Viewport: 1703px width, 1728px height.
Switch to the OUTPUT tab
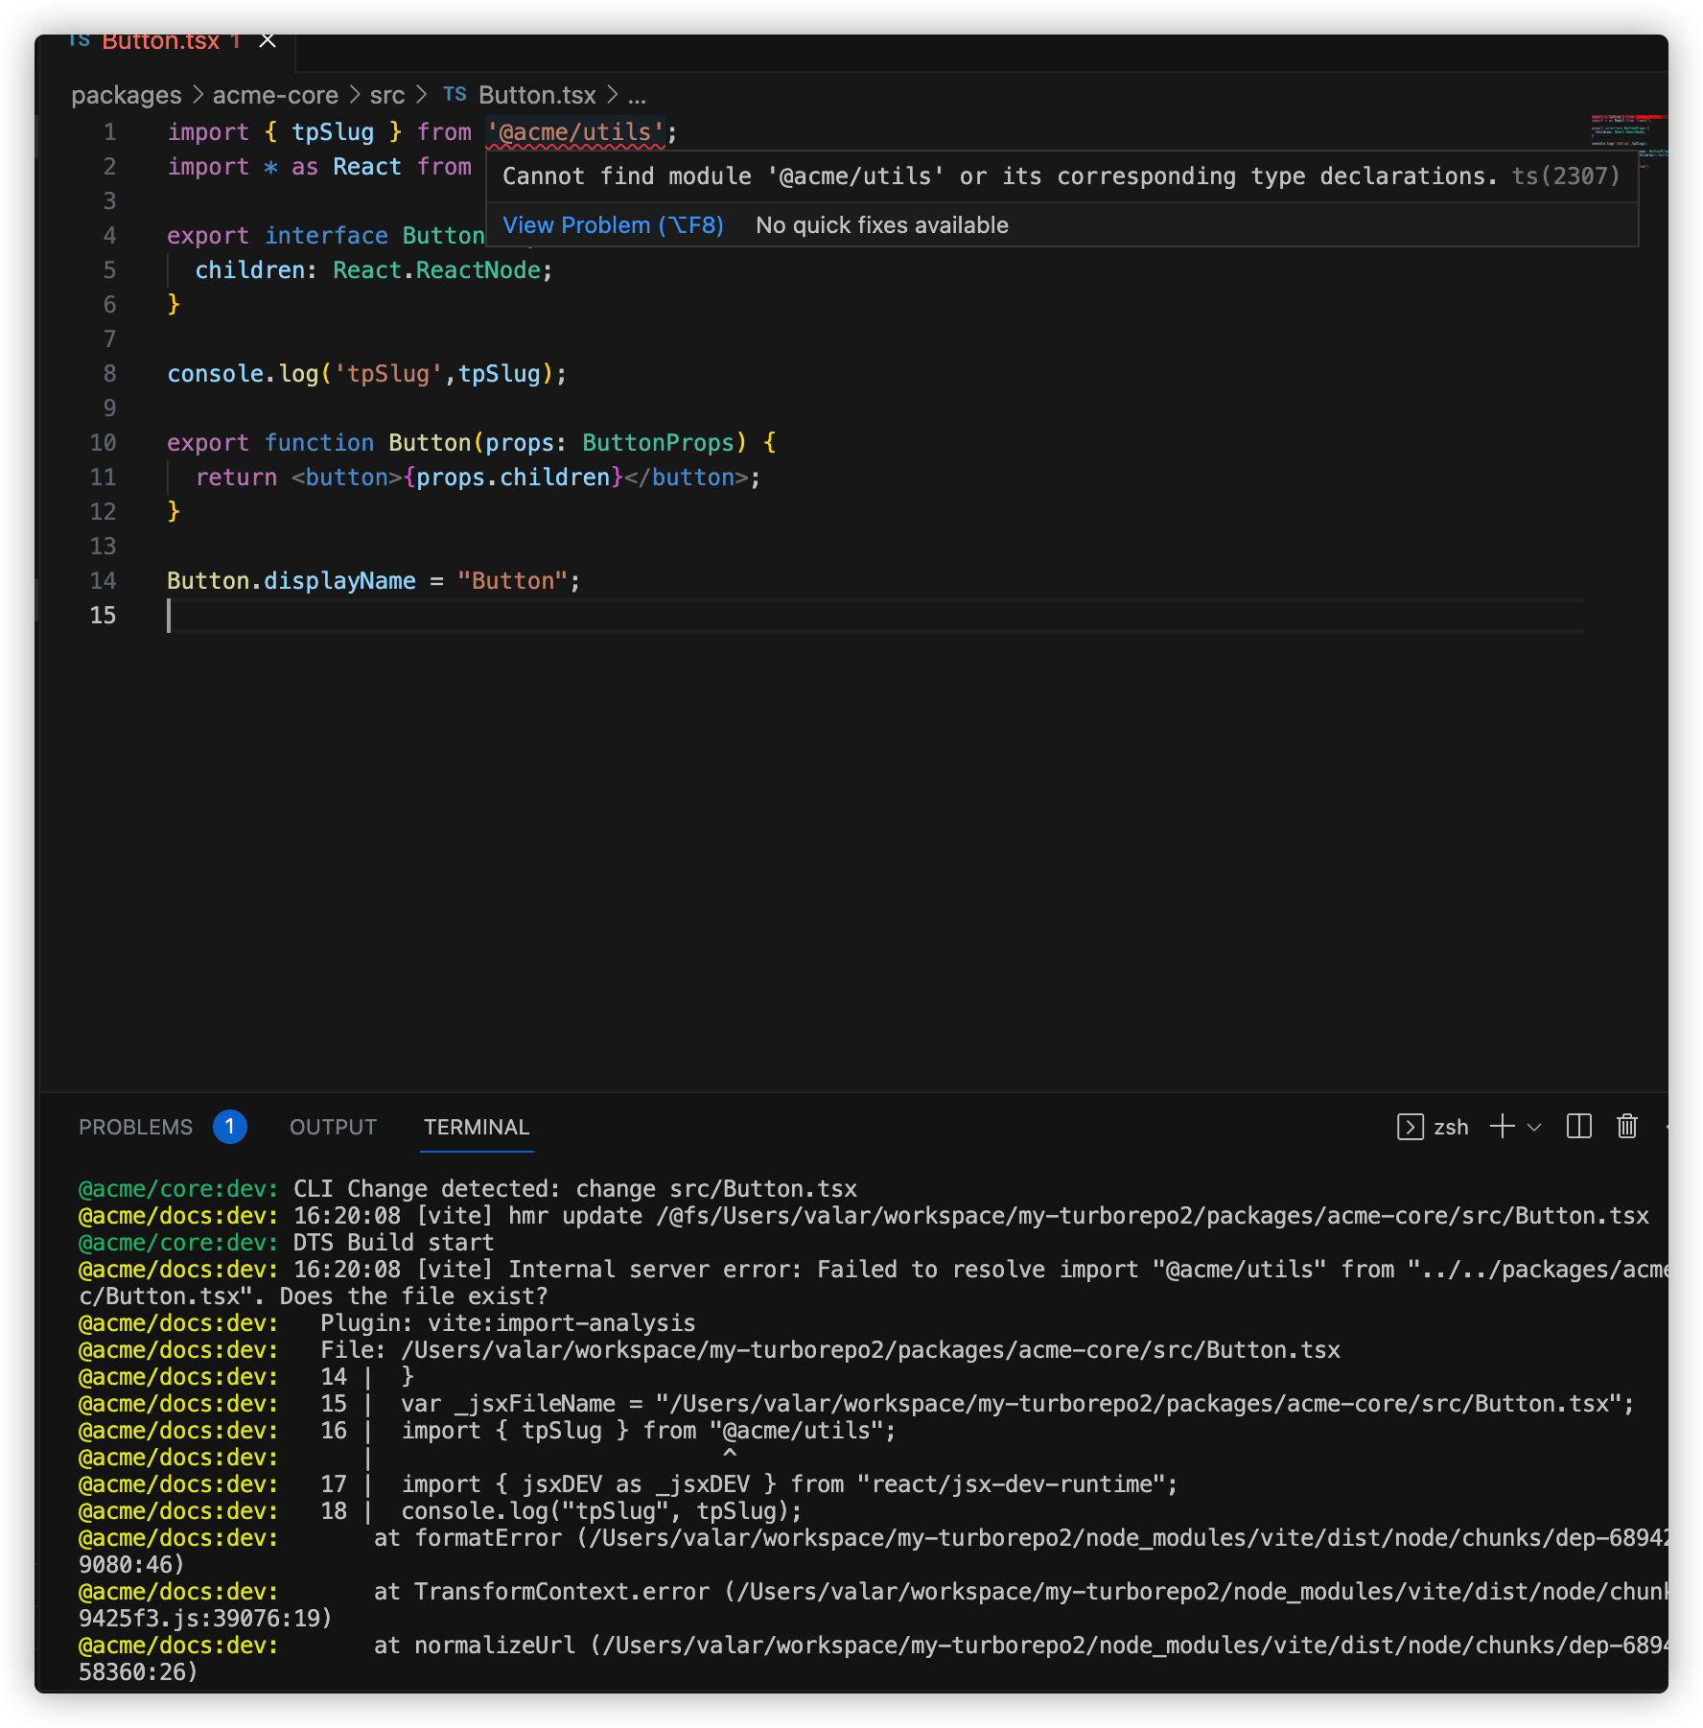coord(332,1127)
